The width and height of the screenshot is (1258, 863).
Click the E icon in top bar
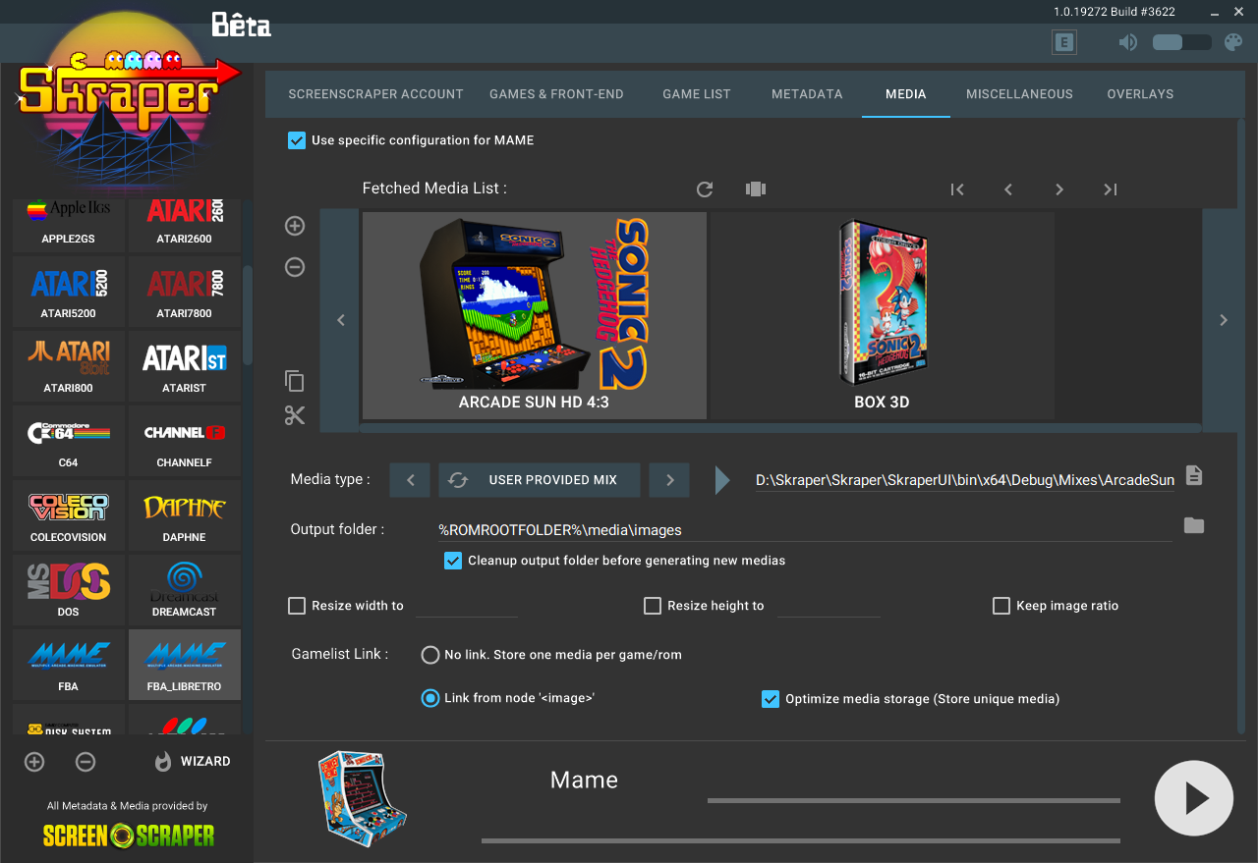1063,42
